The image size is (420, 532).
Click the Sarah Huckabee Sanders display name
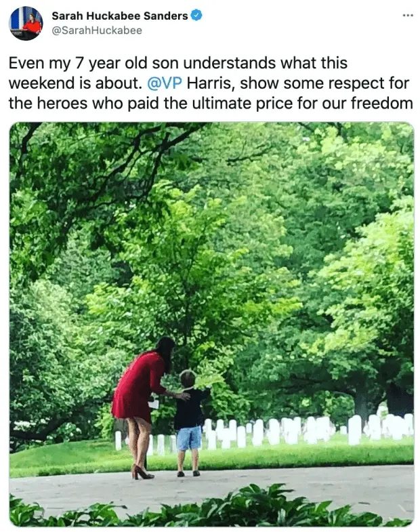click(x=120, y=16)
